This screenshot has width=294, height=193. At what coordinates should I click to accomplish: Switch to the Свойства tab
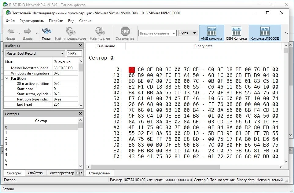35,173
